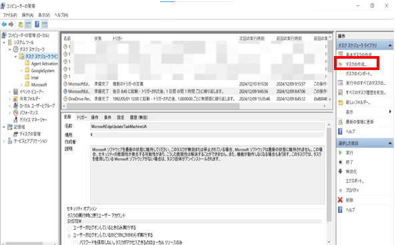Image resolution: width=396 pixels, height=245 pixels.
Task: Click 無効化 to disable the selected task
Action: click(351, 172)
